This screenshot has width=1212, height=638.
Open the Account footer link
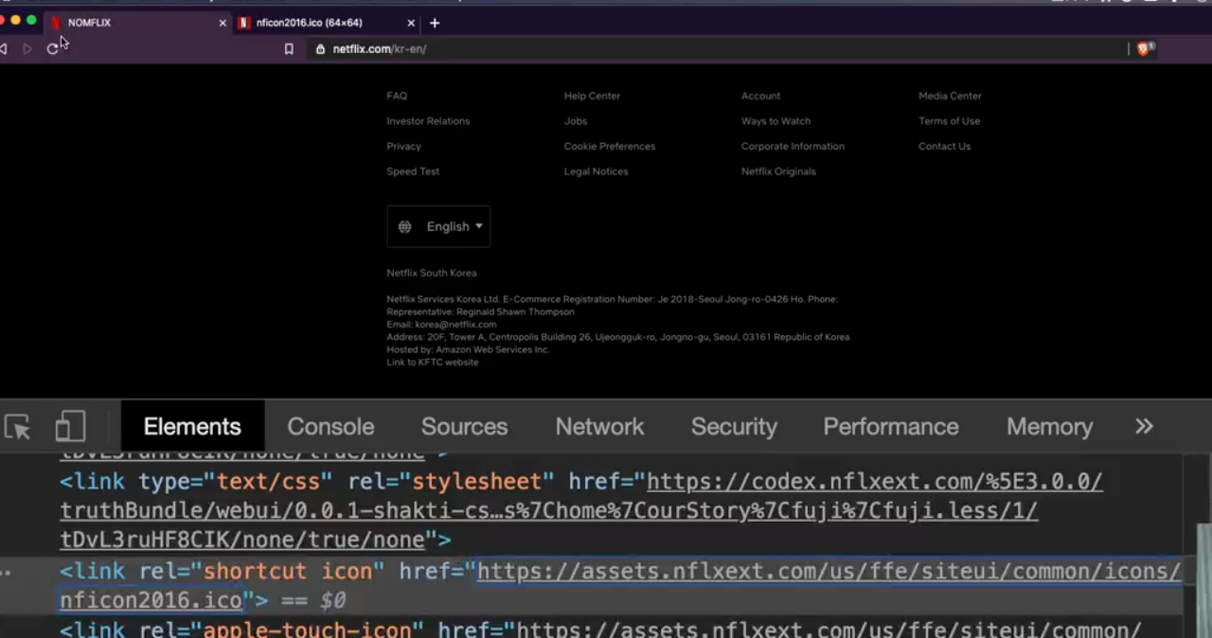click(760, 96)
